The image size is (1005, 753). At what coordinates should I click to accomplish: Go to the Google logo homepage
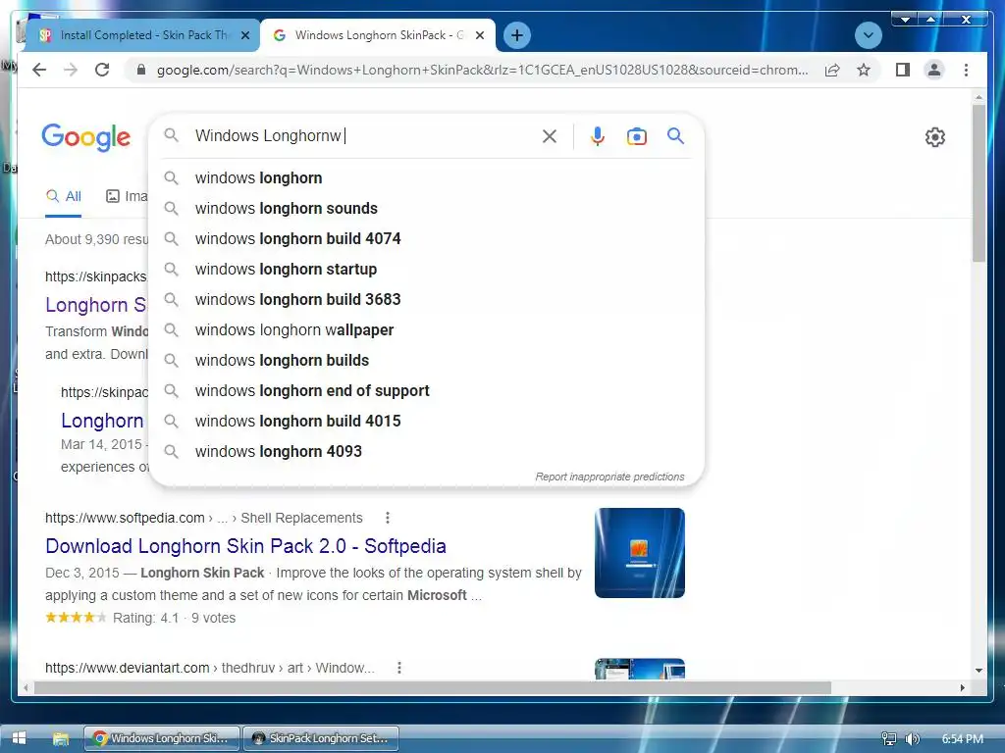[x=86, y=137]
